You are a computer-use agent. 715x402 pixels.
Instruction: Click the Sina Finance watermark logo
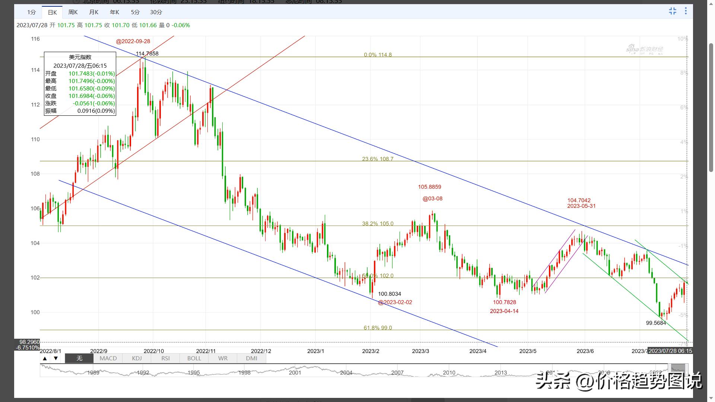644,50
